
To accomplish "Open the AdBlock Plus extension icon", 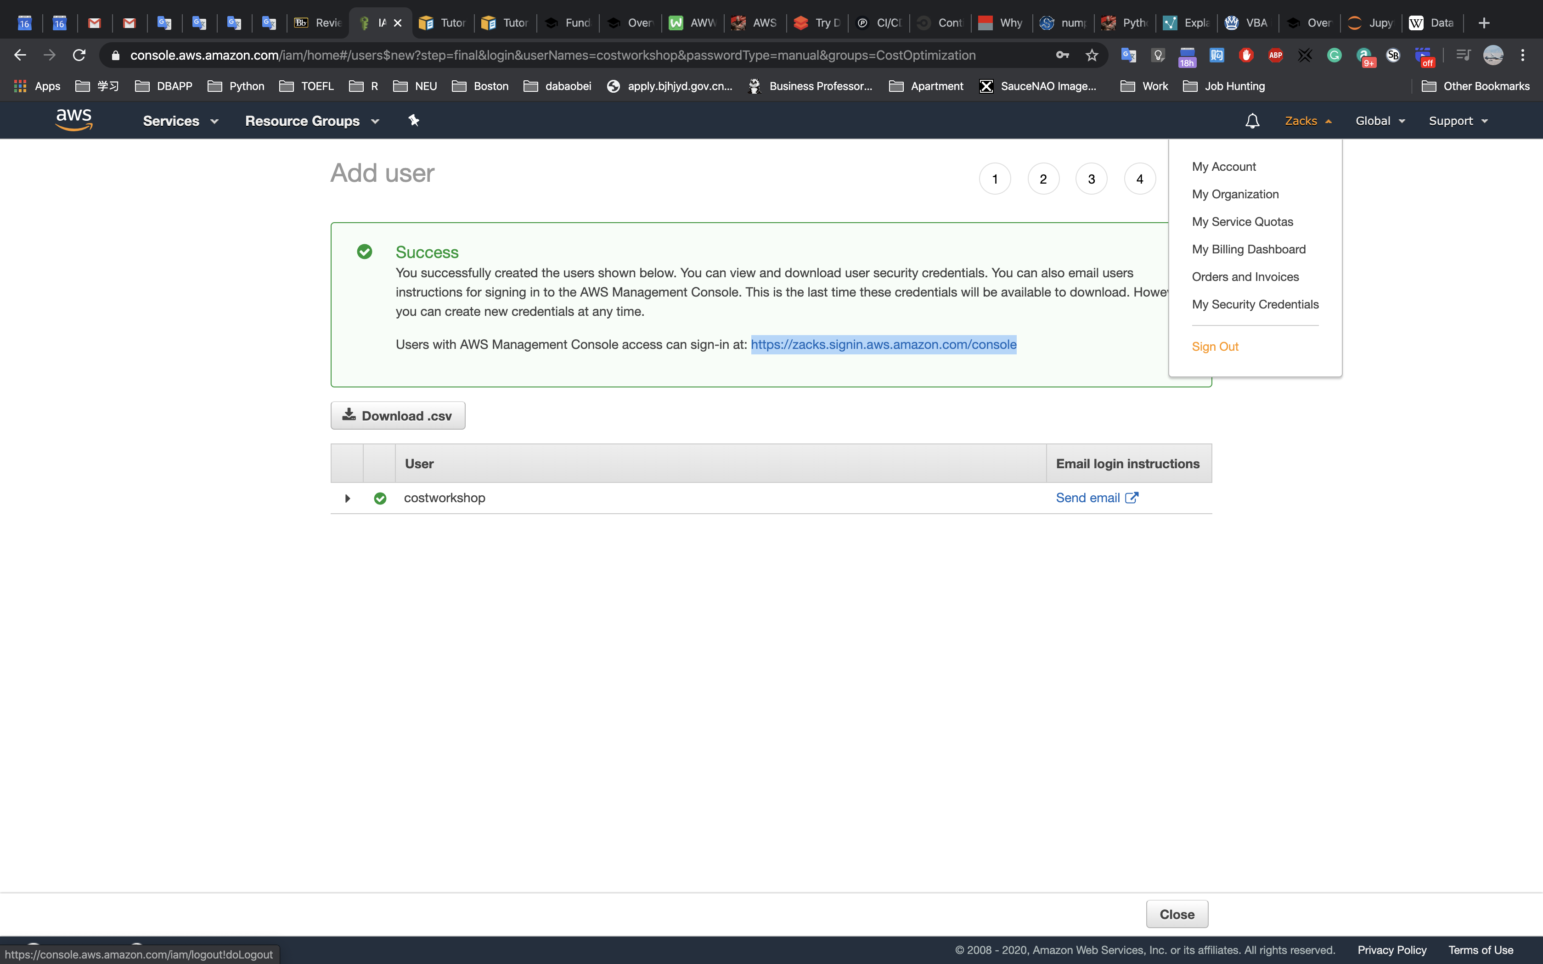I will (1275, 56).
